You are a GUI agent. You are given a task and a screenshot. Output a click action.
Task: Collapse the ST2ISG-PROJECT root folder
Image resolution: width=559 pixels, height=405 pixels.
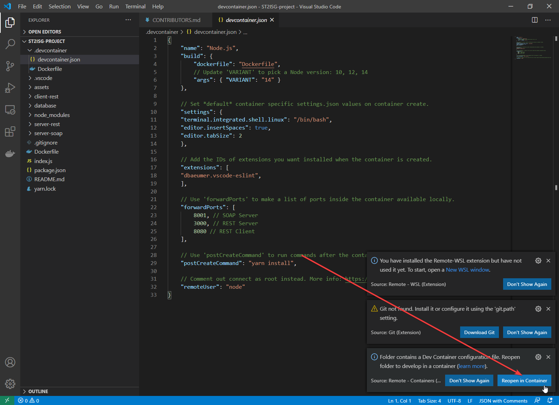(x=80, y=41)
